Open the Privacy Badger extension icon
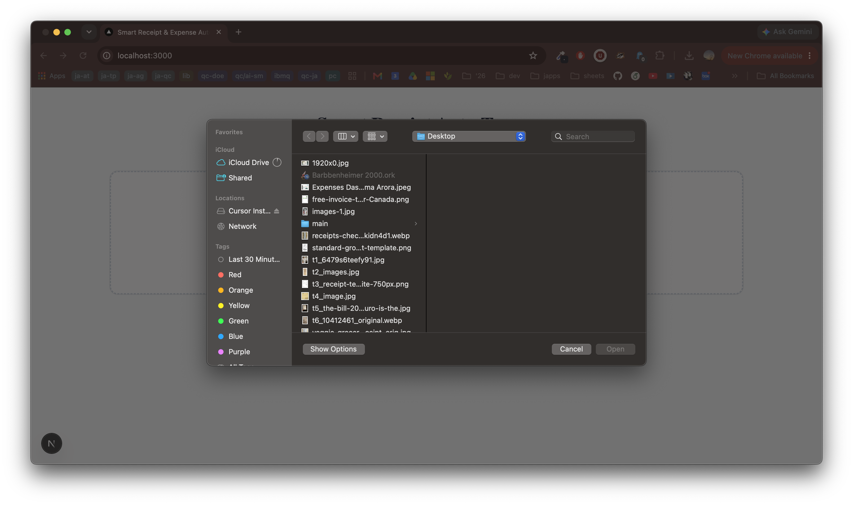This screenshot has height=505, width=853. [620, 56]
